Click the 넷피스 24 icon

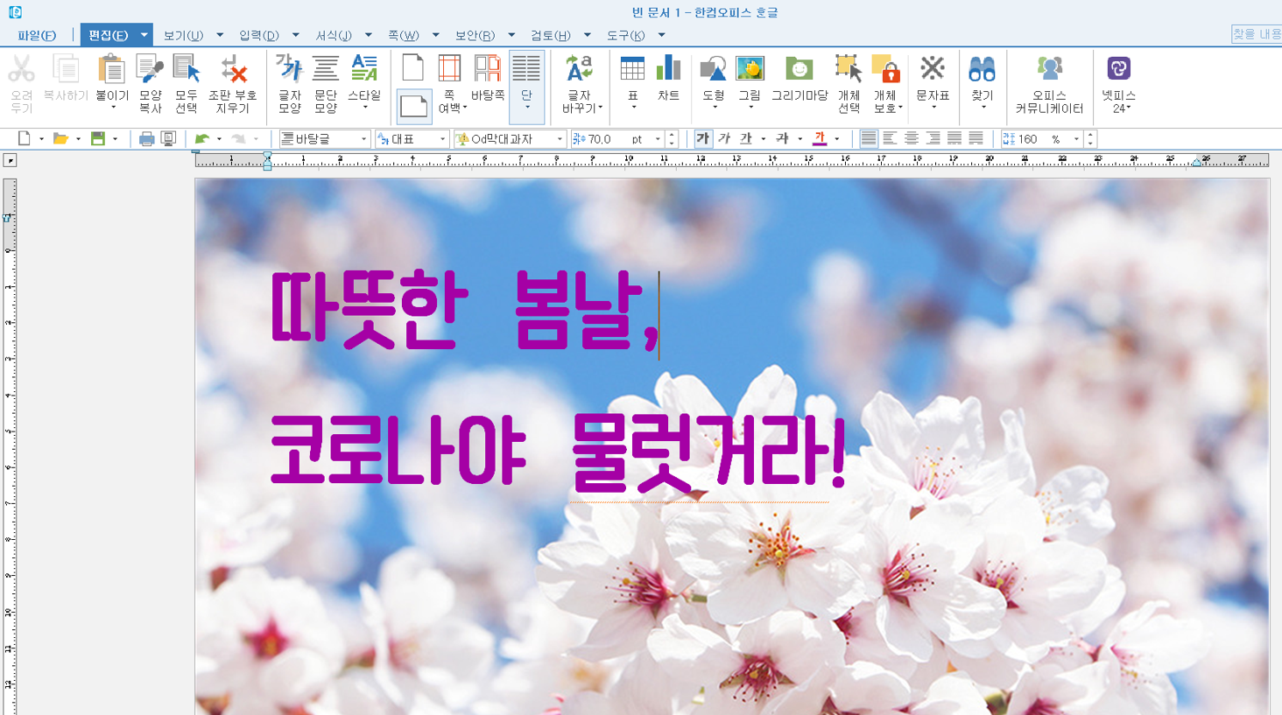[1118, 69]
